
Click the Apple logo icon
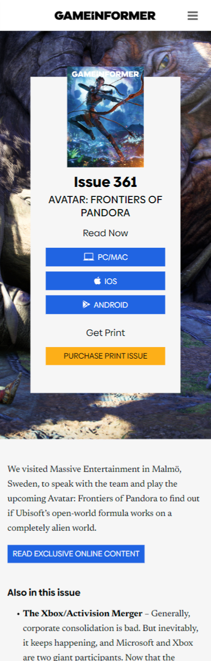(97, 281)
